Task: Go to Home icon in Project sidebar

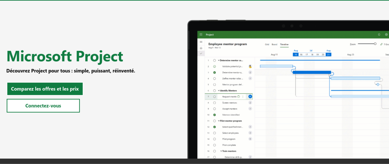Action: pyautogui.click(x=201, y=48)
